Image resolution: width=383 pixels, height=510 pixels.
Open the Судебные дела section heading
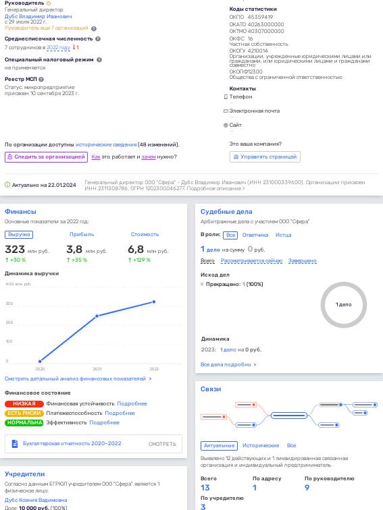pos(226,212)
